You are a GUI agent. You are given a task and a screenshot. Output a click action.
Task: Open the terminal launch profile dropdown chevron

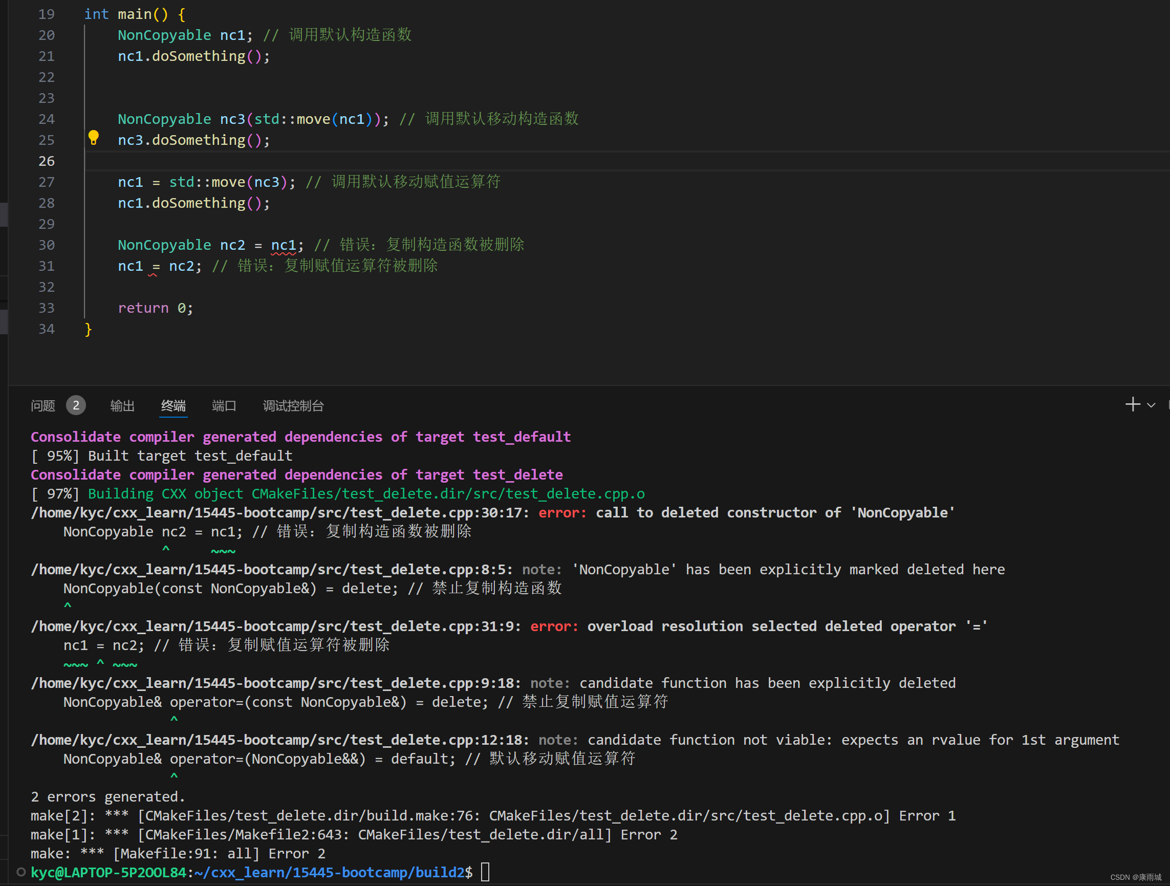click(1151, 406)
